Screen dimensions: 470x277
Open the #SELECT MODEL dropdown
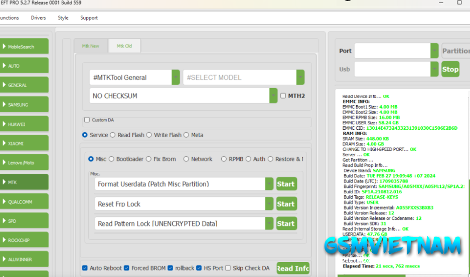point(300,78)
